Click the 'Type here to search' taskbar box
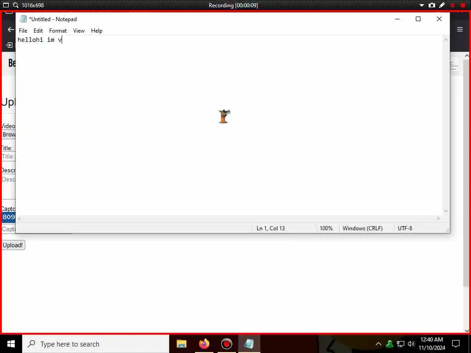 pos(96,344)
